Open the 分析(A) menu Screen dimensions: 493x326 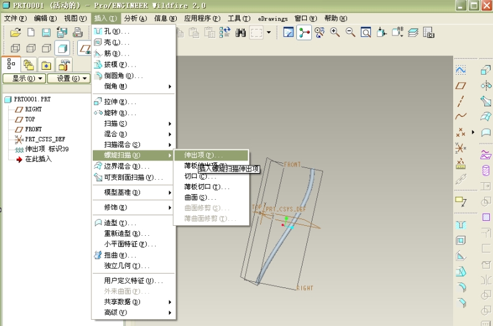click(136, 19)
